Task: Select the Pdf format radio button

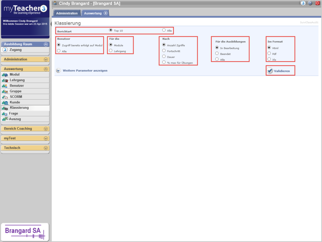Action: click(269, 54)
